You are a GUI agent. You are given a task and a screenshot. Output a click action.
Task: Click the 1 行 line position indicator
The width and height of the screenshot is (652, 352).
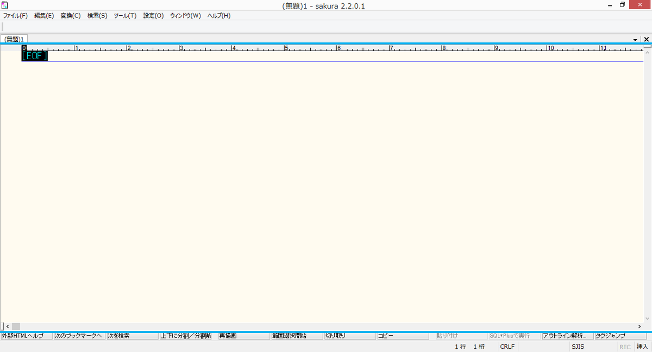pyautogui.click(x=460, y=347)
